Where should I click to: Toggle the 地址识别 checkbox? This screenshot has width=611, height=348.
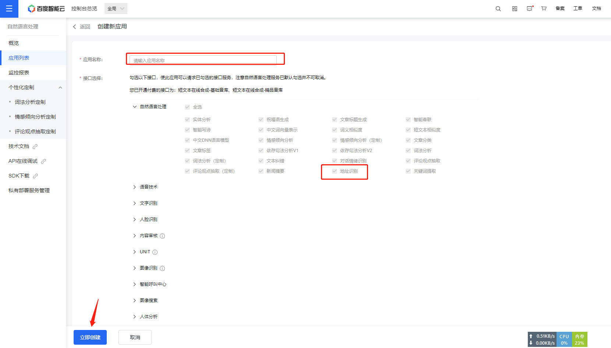(x=335, y=171)
